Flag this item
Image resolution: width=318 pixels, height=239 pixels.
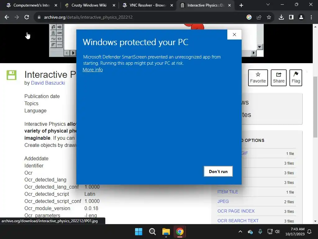pyautogui.click(x=296, y=78)
